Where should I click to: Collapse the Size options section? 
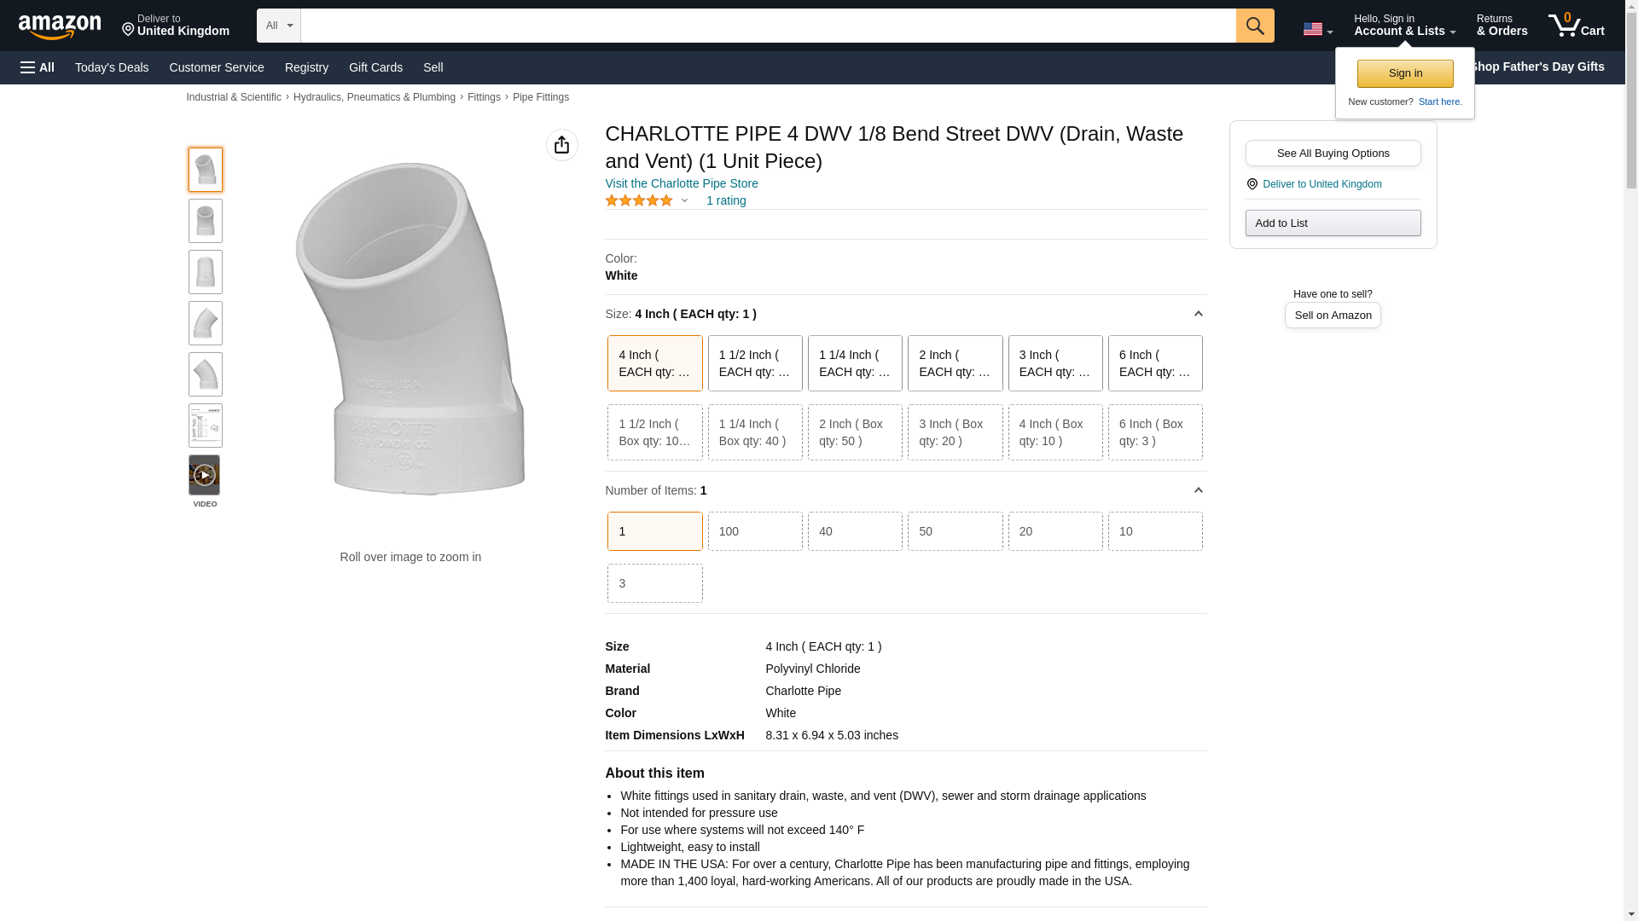click(1198, 314)
